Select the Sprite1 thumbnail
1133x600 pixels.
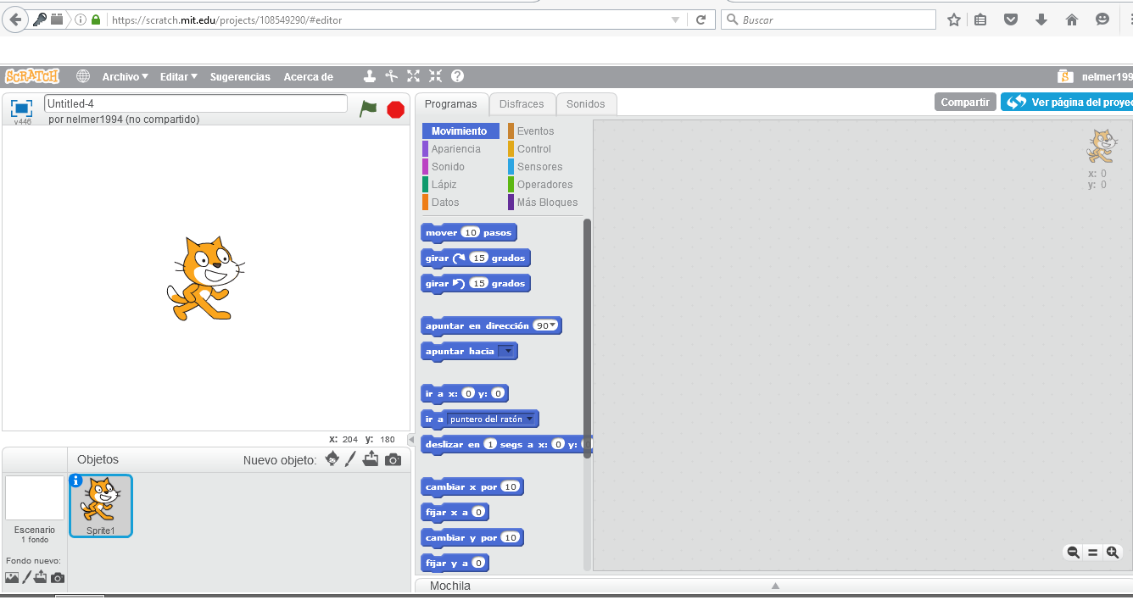click(x=100, y=506)
